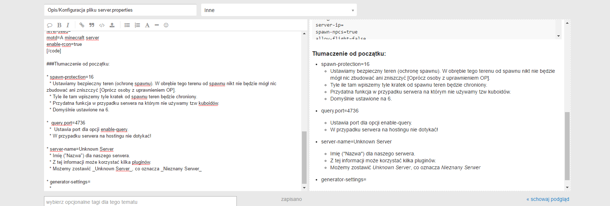Click the quote whole post speech bubble icon

(50, 25)
